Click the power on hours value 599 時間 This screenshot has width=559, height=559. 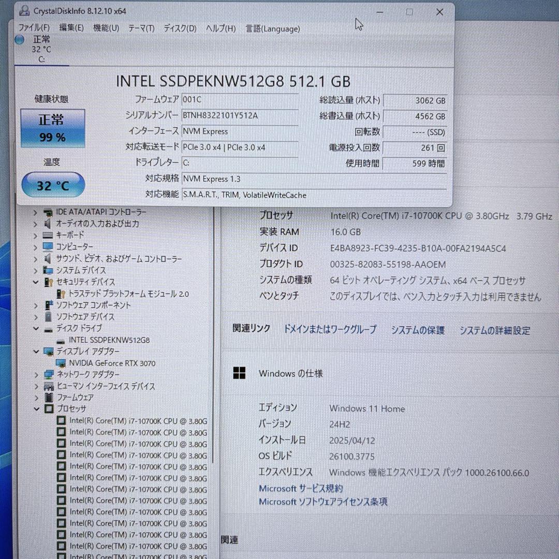(x=415, y=164)
